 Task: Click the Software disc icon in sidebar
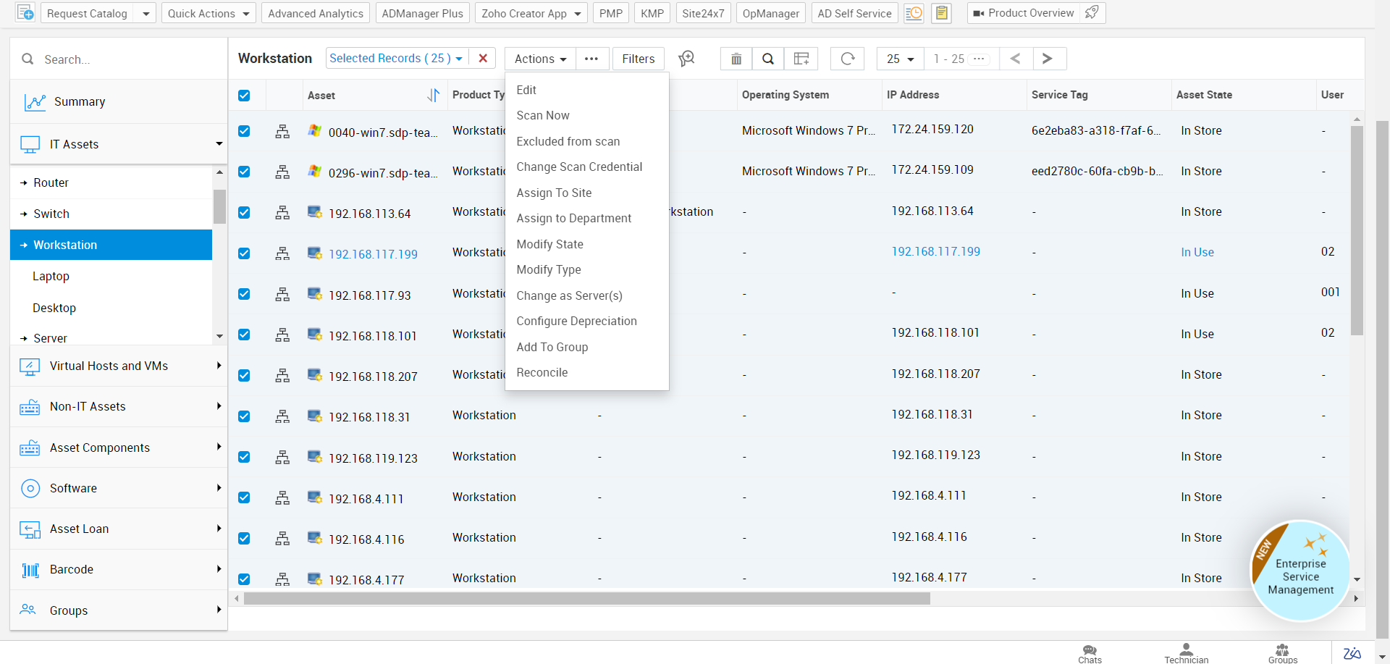pos(30,489)
